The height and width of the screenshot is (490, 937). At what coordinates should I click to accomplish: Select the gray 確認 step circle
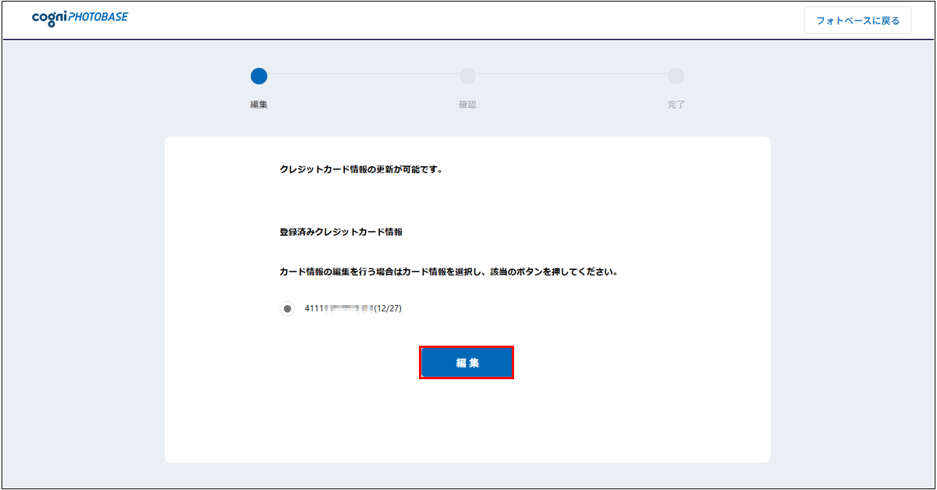click(467, 76)
